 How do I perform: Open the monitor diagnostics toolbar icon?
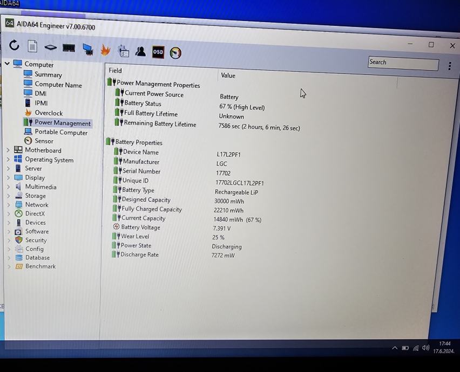click(87, 49)
